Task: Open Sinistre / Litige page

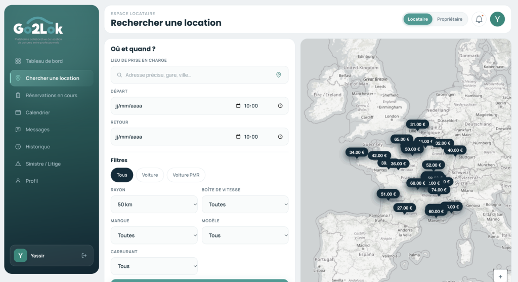Action: coord(52,164)
